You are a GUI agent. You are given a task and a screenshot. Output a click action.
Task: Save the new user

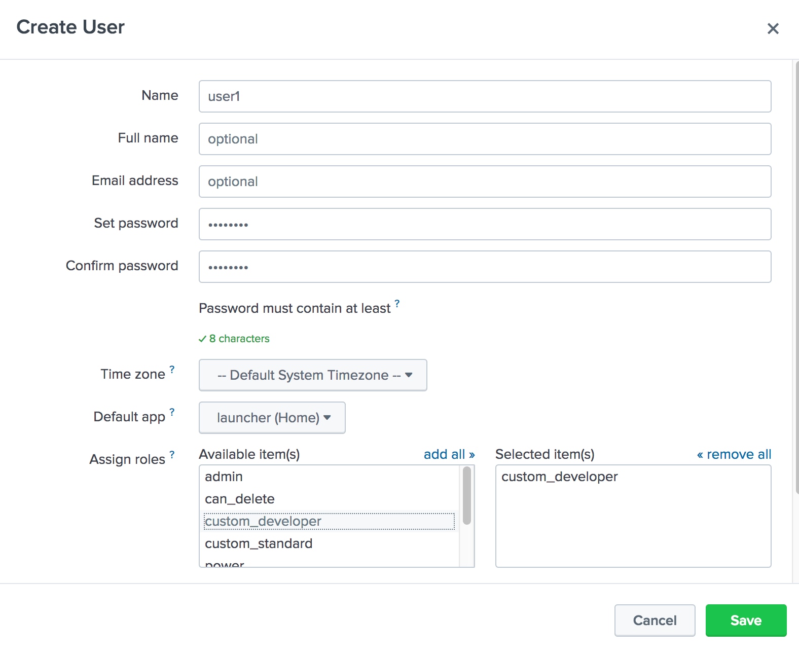pos(746,621)
